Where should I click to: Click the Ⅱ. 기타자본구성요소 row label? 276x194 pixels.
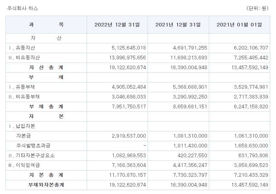[x=32, y=156]
